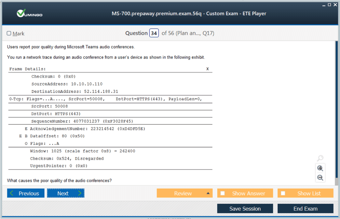Click Save Session button

[x=245, y=209]
